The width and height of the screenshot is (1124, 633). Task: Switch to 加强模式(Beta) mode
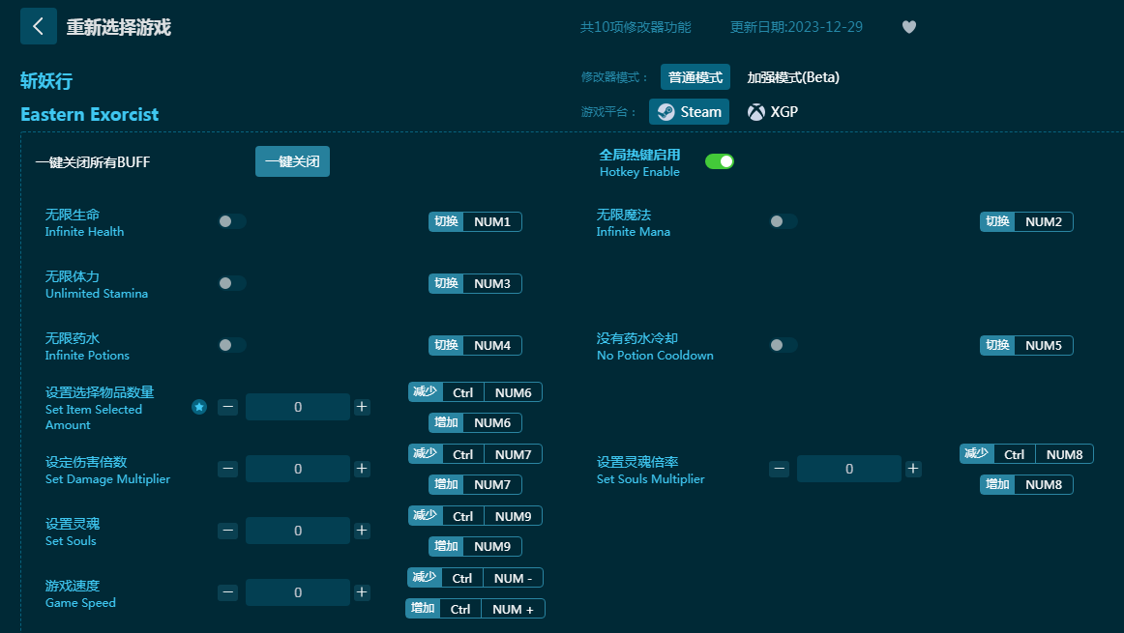[x=793, y=77]
